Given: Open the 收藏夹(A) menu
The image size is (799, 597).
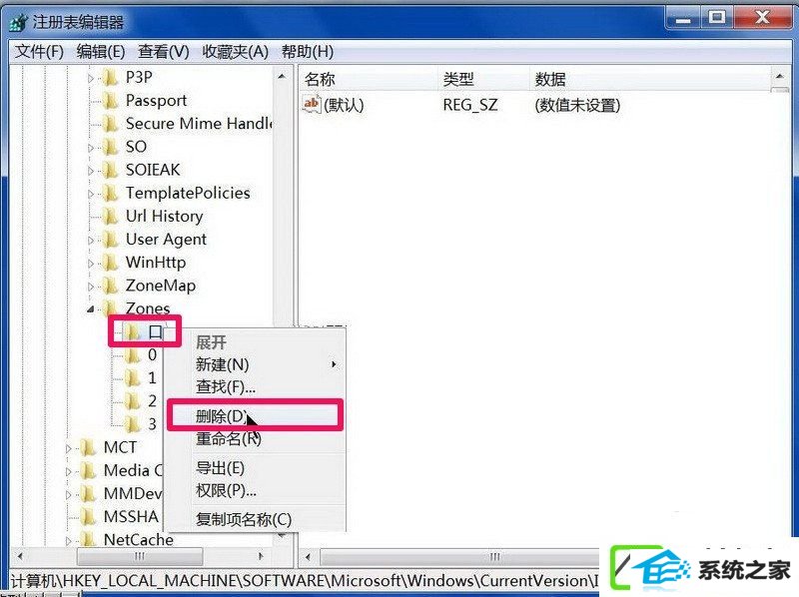Looking at the screenshot, I should 235,52.
